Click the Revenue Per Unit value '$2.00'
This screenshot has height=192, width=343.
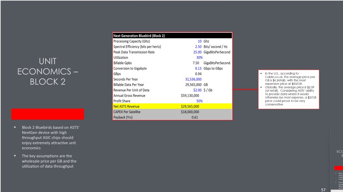pos(197,90)
